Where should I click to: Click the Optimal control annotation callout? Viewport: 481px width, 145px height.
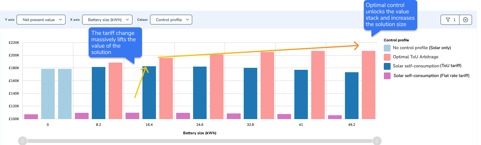point(390,15)
